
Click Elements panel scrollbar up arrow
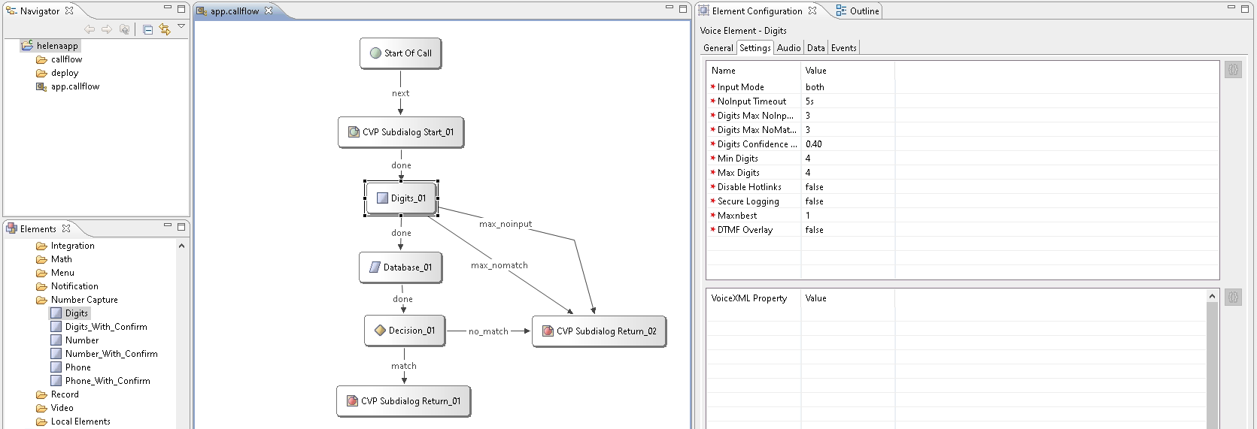coord(181,246)
